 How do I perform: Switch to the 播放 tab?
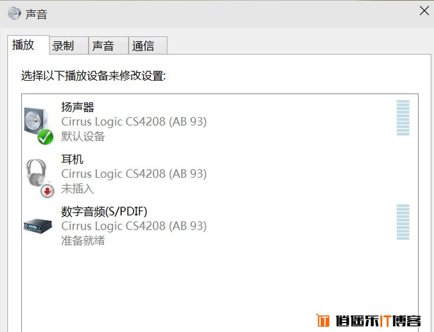(28, 45)
